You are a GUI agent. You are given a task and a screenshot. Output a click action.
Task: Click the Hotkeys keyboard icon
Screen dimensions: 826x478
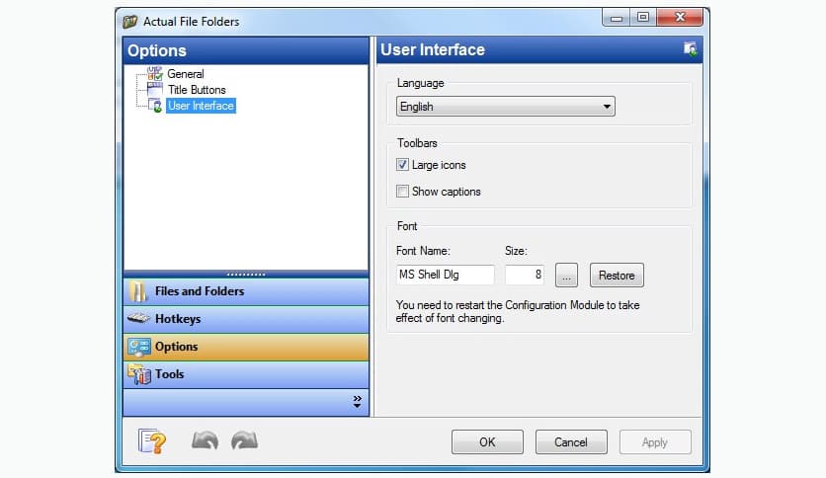pyautogui.click(x=138, y=318)
